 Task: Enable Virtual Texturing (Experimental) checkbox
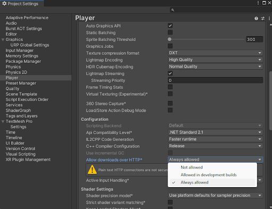pyautogui.click(x=170, y=94)
